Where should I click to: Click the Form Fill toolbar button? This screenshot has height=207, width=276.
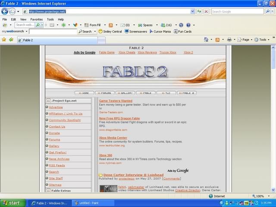click(x=93, y=25)
